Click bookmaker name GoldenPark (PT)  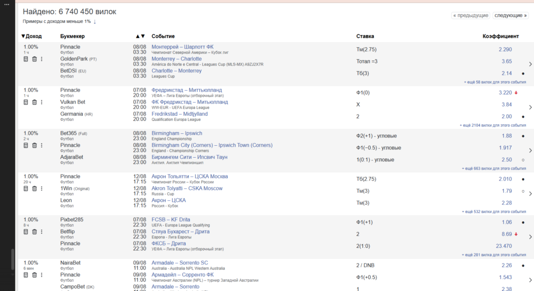coord(78,59)
